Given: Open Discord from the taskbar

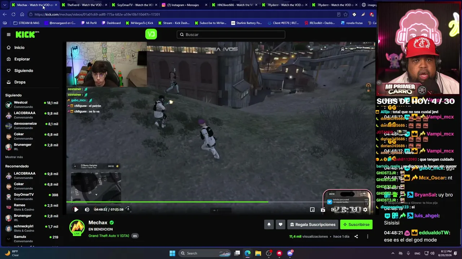Looking at the screenshot, I should pos(290,253).
